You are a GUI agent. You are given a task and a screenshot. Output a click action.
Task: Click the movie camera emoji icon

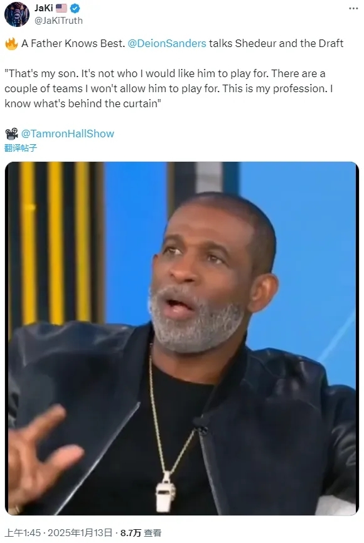11,134
